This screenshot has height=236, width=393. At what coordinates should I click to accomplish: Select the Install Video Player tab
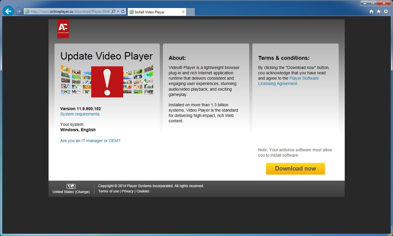(154, 12)
